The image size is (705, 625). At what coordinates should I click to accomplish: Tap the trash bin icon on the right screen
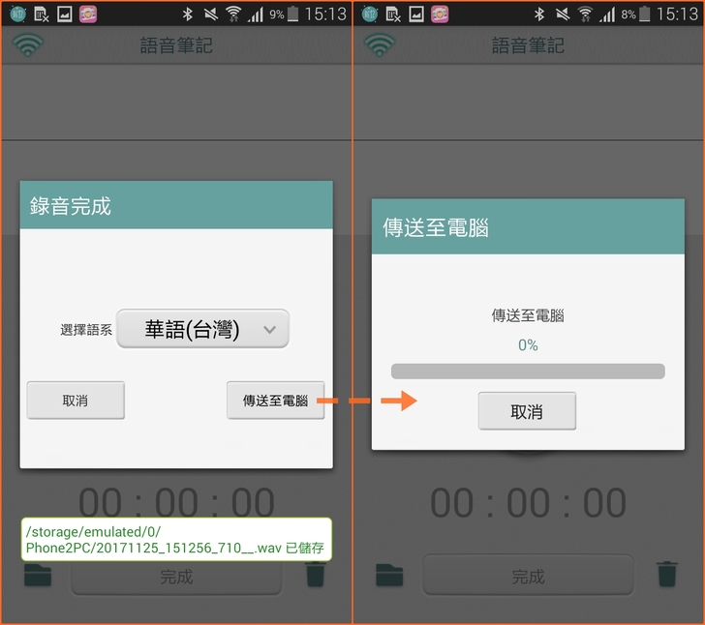(667, 574)
